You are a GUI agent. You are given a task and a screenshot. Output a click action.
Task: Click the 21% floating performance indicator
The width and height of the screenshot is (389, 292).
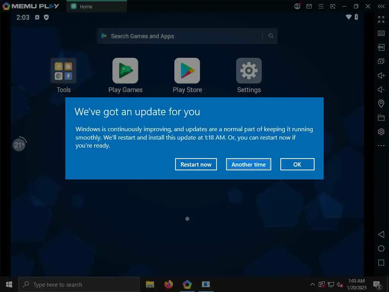pyautogui.click(x=19, y=145)
